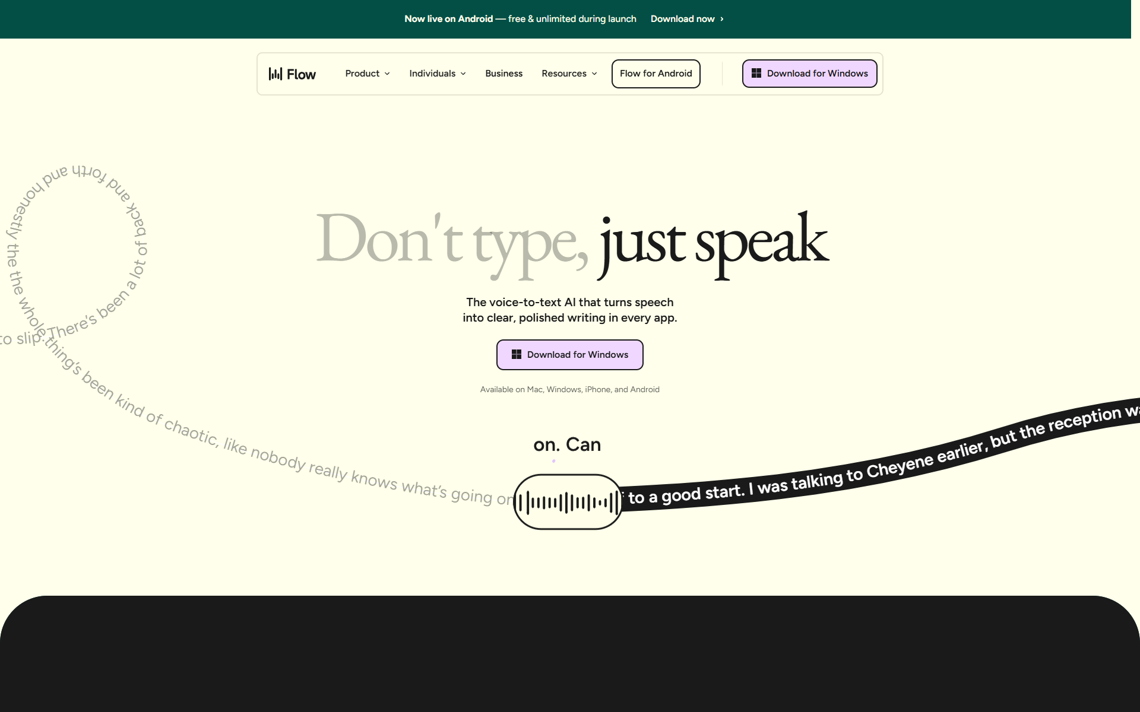Click the Windows icon on the hero download button

click(516, 354)
